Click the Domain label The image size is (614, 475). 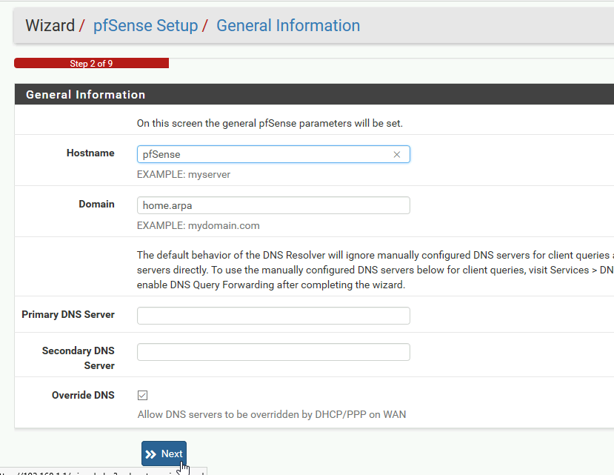(x=97, y=205)
